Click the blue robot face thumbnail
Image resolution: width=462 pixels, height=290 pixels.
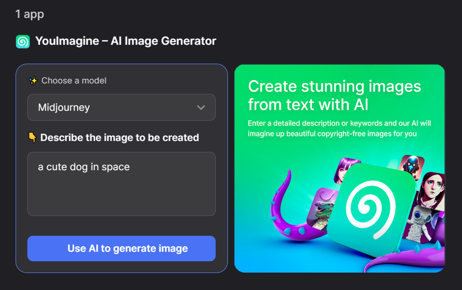412,166
